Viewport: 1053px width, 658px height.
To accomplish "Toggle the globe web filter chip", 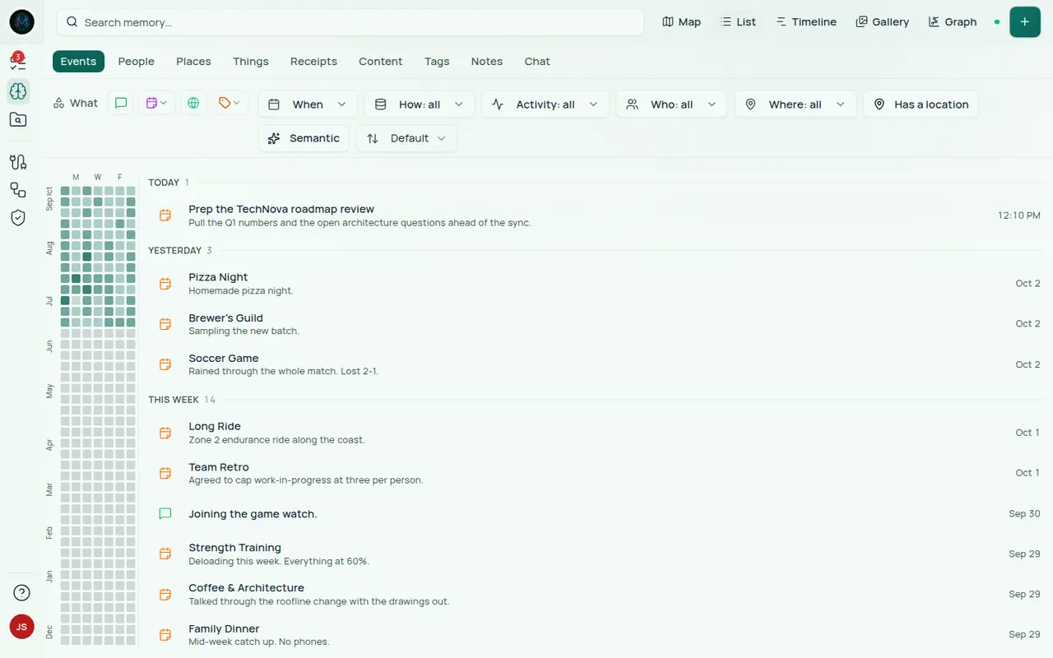I will pyautogui.click(x=193, y=104).
